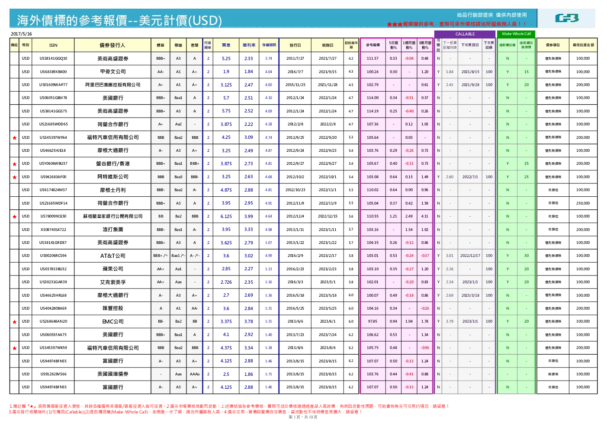This screenshot has width=607, height=429.
Task: Select the 票息 column header
Action: pos(226,45)
